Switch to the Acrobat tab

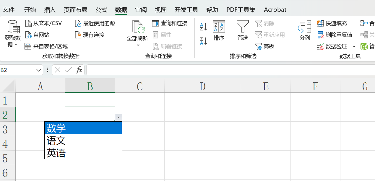click(x=275, y=10)
